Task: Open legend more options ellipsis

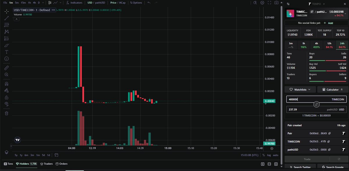Action: pyautogui.click(x=54, y=10)
